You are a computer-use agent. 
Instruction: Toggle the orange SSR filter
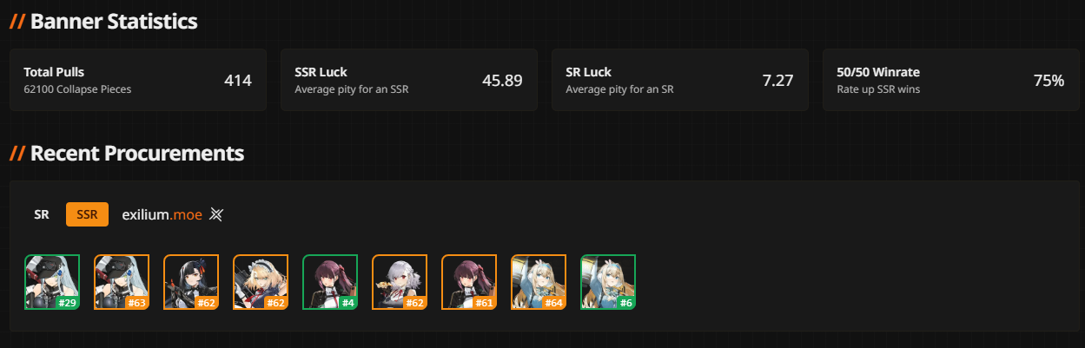point(87,214)
